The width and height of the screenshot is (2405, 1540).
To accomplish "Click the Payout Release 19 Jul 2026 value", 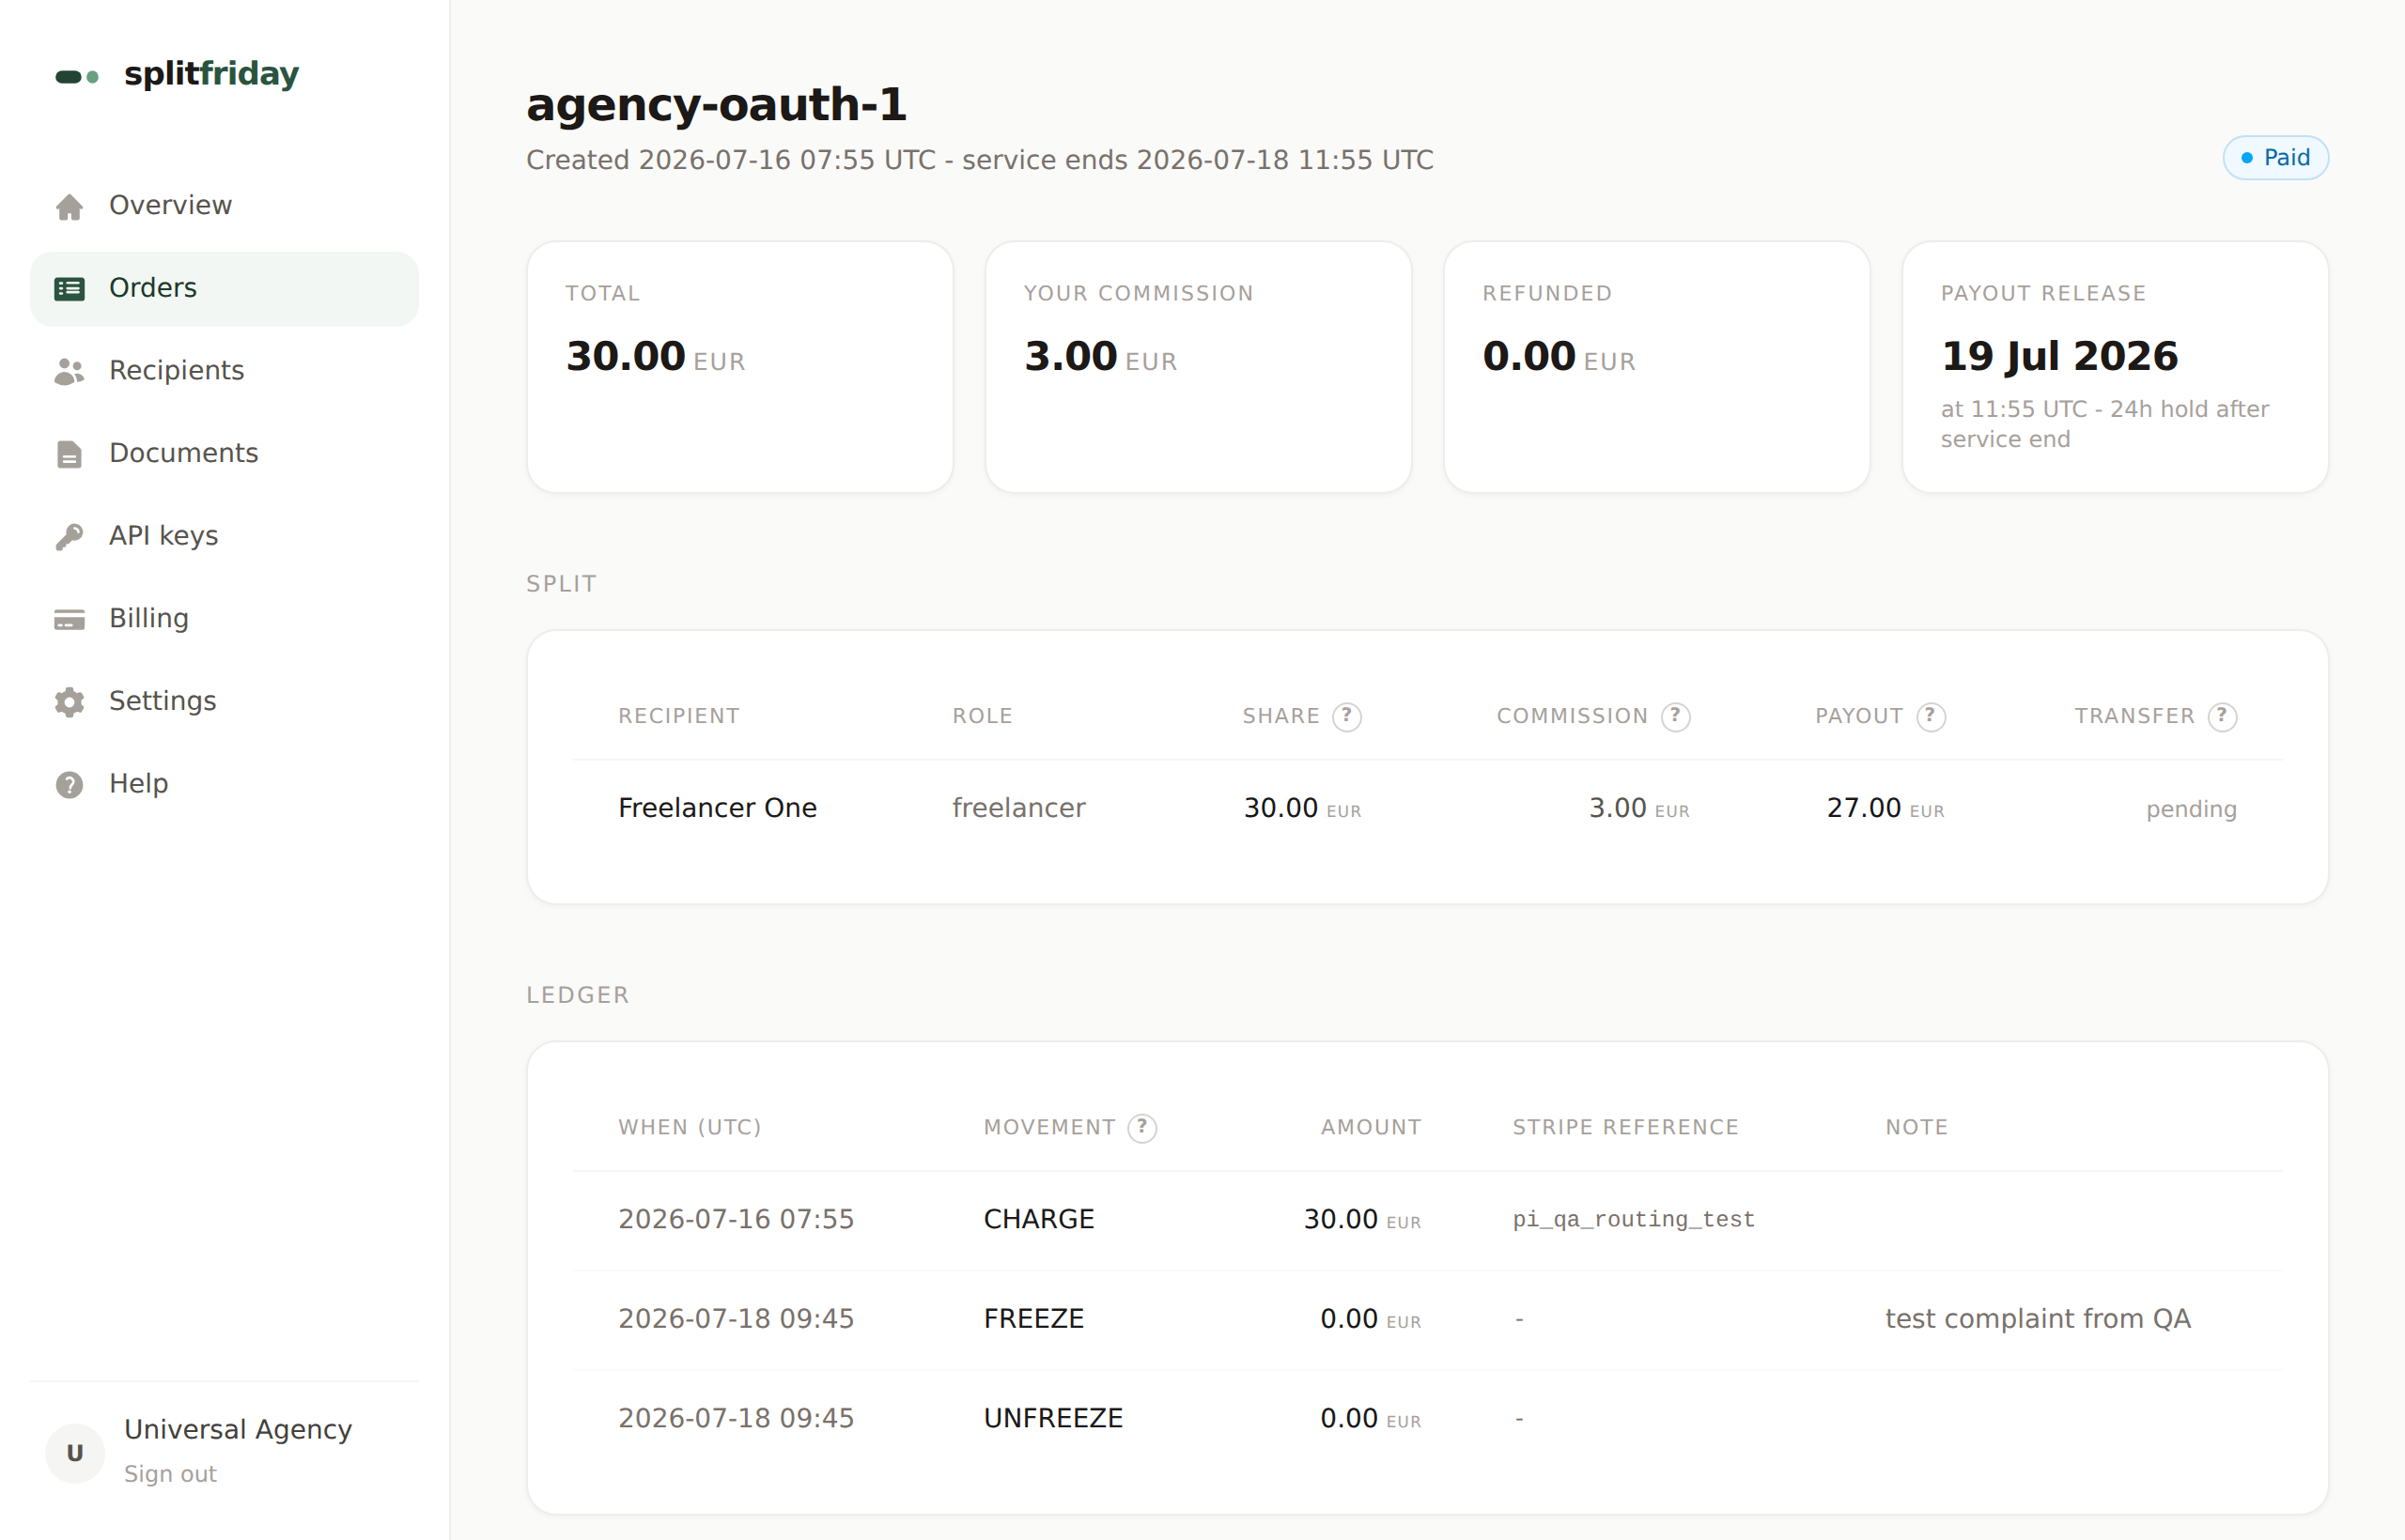I will tap(2059, 357).
